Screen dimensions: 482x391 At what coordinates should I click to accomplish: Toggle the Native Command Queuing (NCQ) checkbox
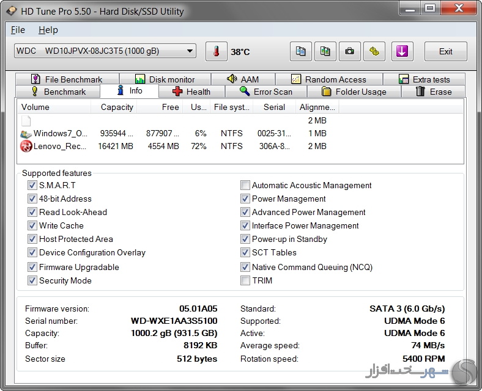[245, 267]
